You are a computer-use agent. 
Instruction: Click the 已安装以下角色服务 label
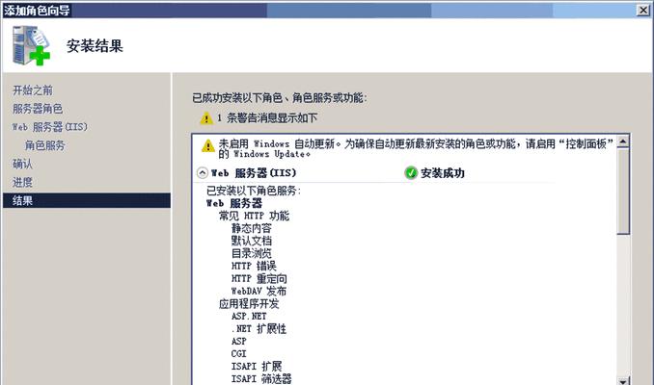(x=254, y=191)
